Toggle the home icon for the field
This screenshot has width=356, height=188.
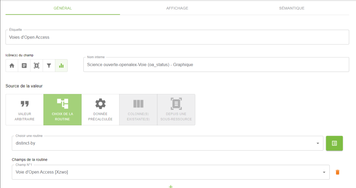[x=12, y=66]
